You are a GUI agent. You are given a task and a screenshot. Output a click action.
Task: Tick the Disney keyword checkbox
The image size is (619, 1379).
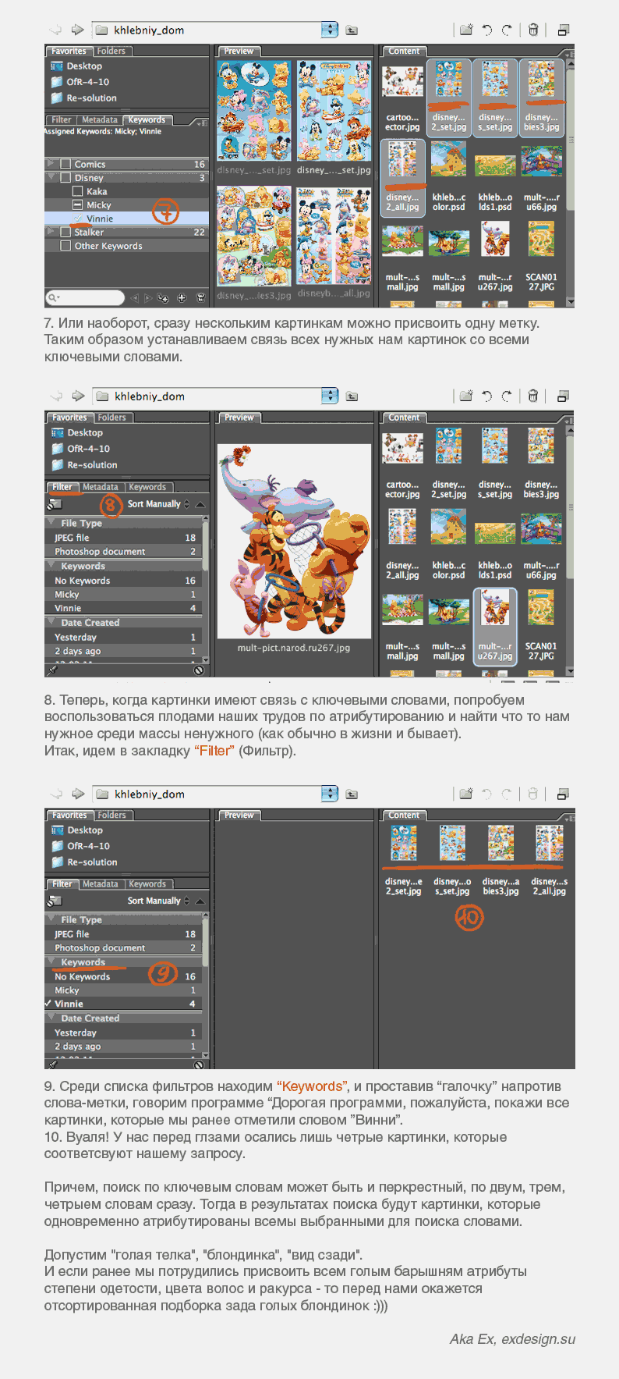point(65,178)
